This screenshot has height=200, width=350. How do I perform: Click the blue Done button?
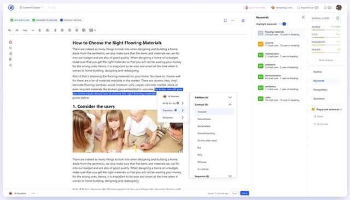[244, 193]
